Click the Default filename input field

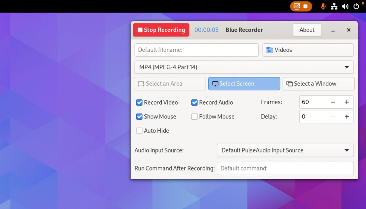[196, 50]
